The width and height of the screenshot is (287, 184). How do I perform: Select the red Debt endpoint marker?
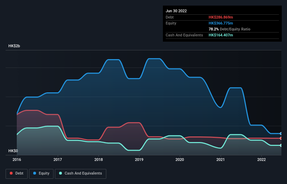281,139
